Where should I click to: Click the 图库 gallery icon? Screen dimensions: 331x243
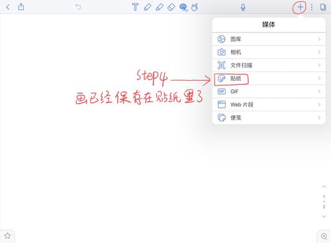222,39
